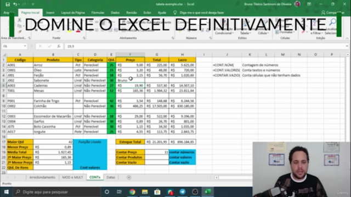Viewport: 351px width, 197px height.
Task: Open the Número group dialog launcher
Action: [x=211, y=38]
